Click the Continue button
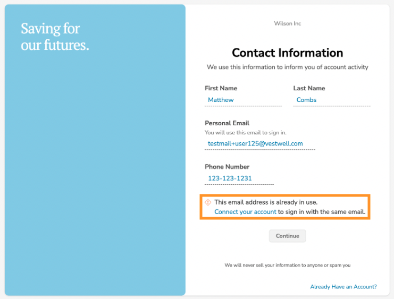This screenshot has width=394, height=299. (287, 236)
